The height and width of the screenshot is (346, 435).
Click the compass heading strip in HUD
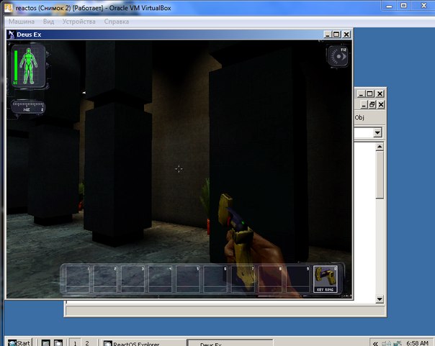(x=28, y=106)
